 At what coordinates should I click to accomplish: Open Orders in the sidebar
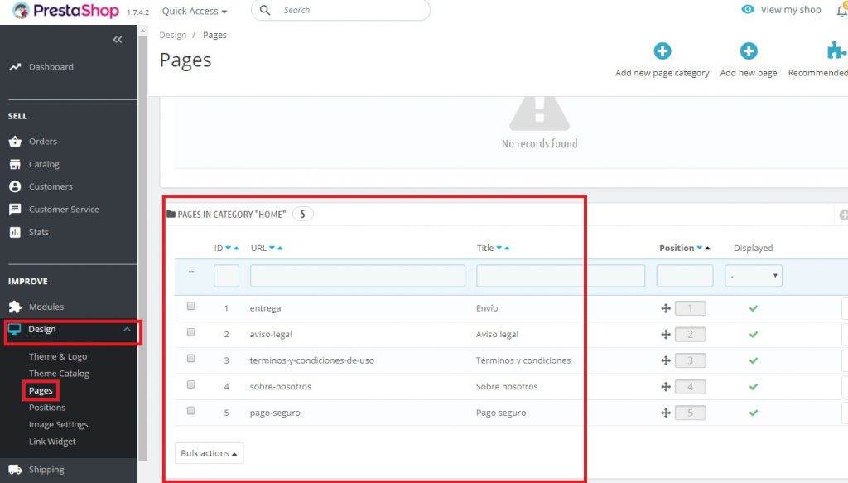[x=43, y=142]
